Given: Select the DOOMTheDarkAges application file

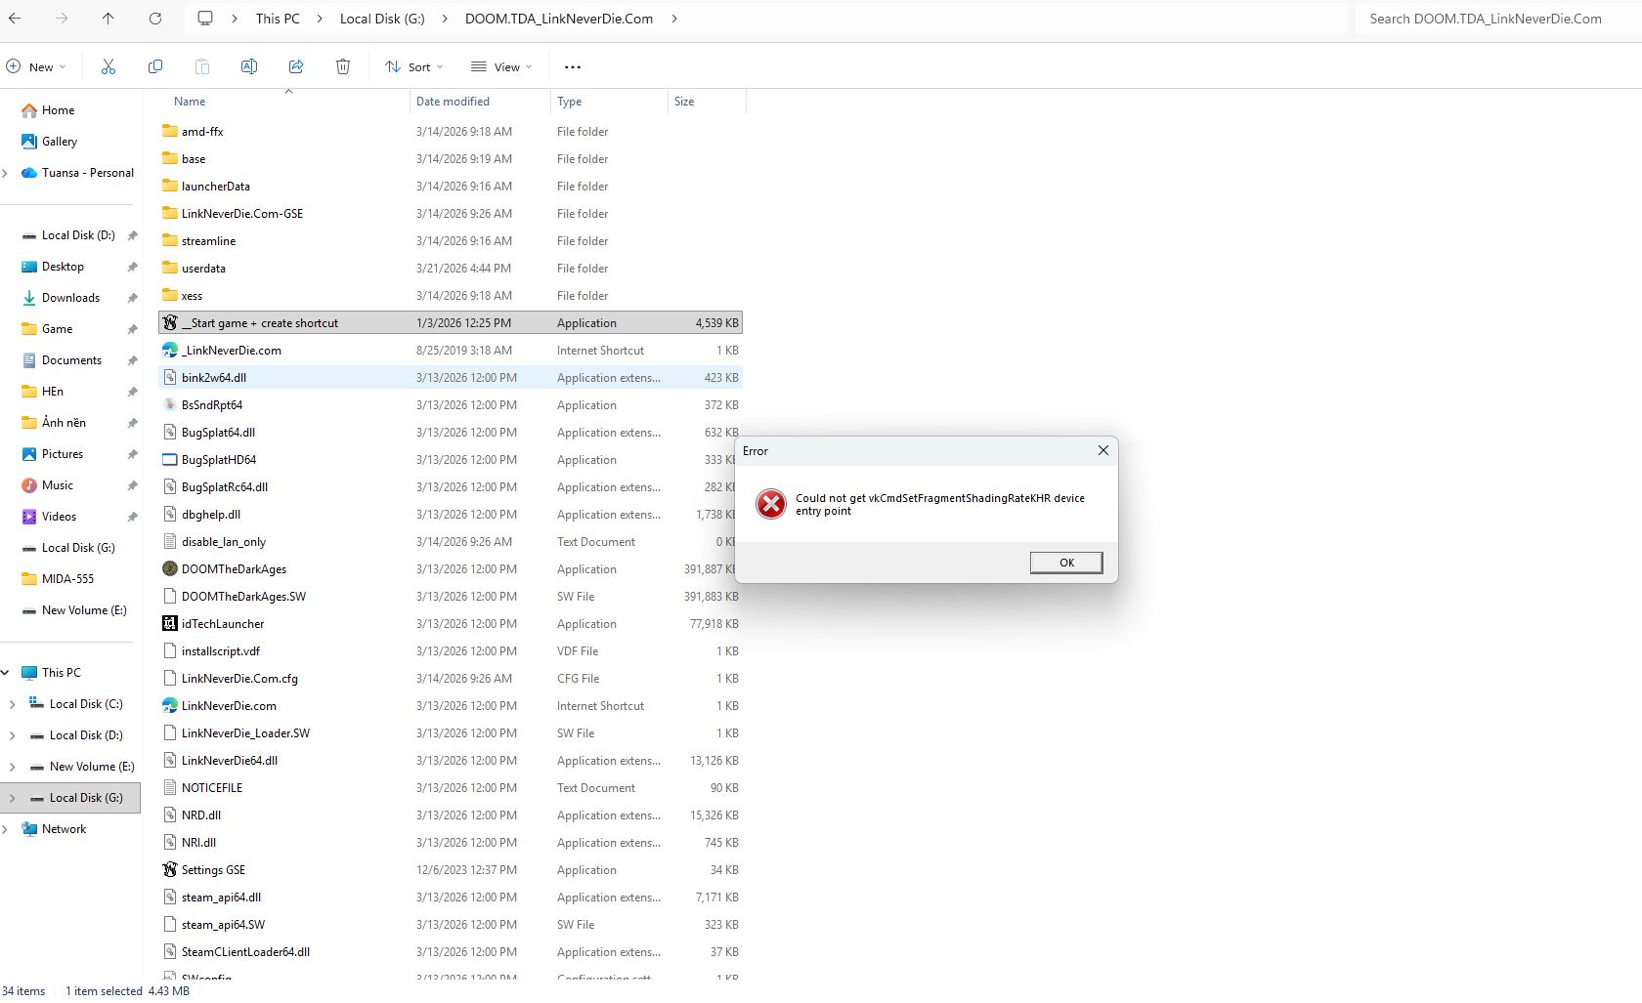Looking at the screenshot, I should coord(234,569).
